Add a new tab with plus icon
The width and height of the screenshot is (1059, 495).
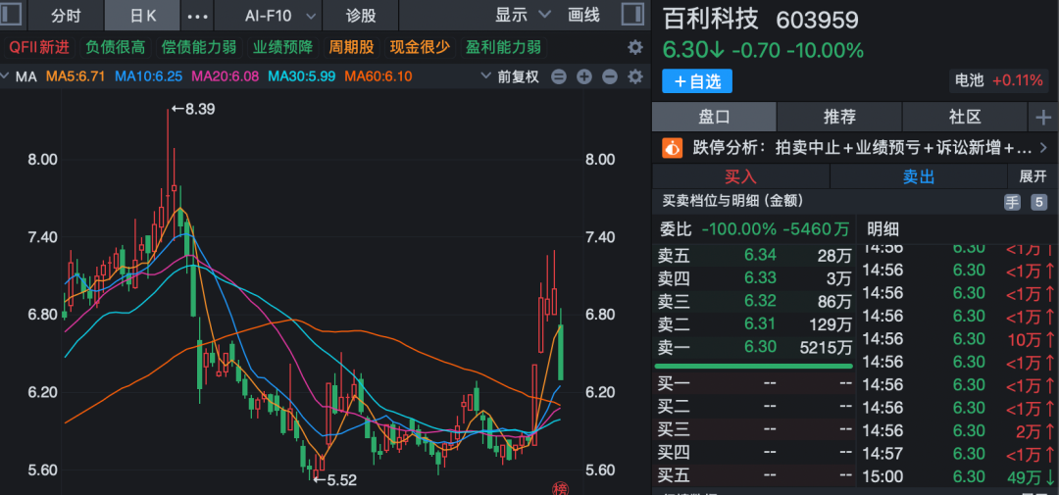tap(1043, 118)
